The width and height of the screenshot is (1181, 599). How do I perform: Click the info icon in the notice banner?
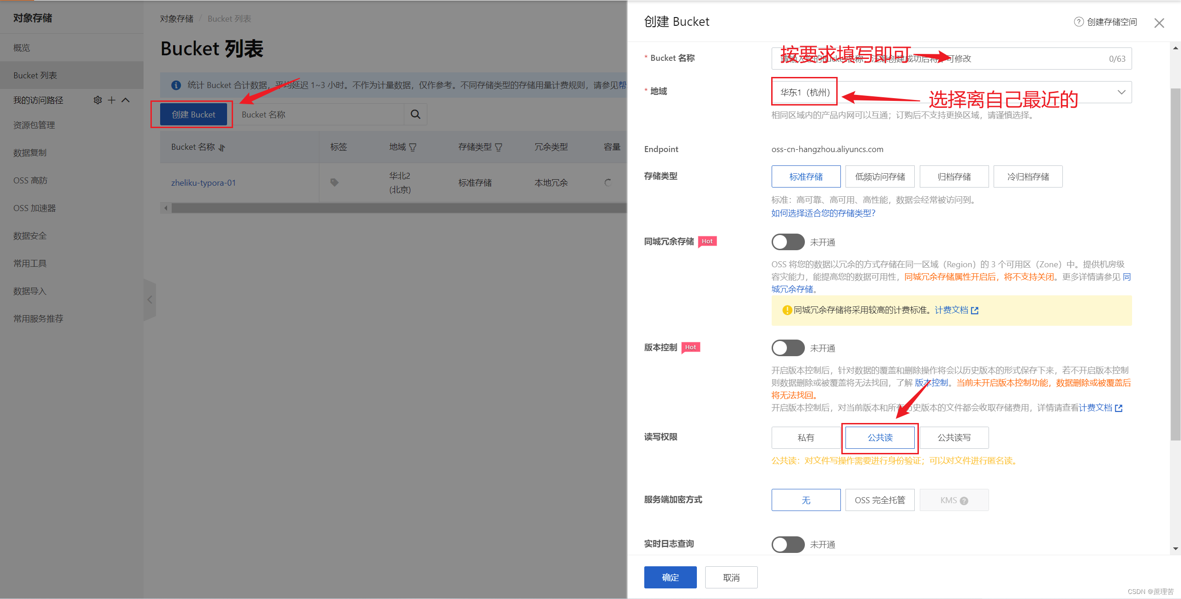click(x=176, y=85)
